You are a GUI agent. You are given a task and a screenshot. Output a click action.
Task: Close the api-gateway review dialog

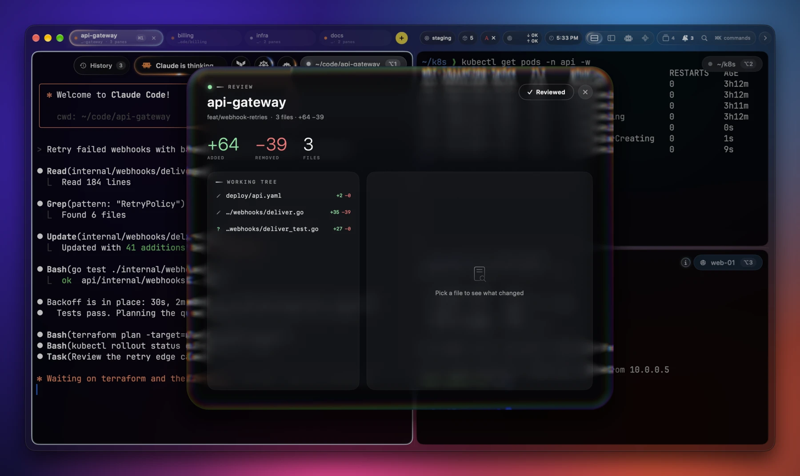coord(585,92)
